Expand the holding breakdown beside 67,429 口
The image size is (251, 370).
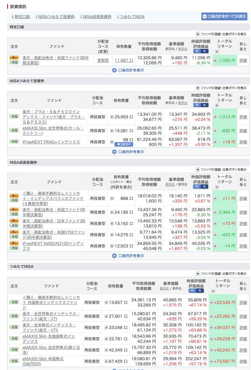tap(106, 361)
